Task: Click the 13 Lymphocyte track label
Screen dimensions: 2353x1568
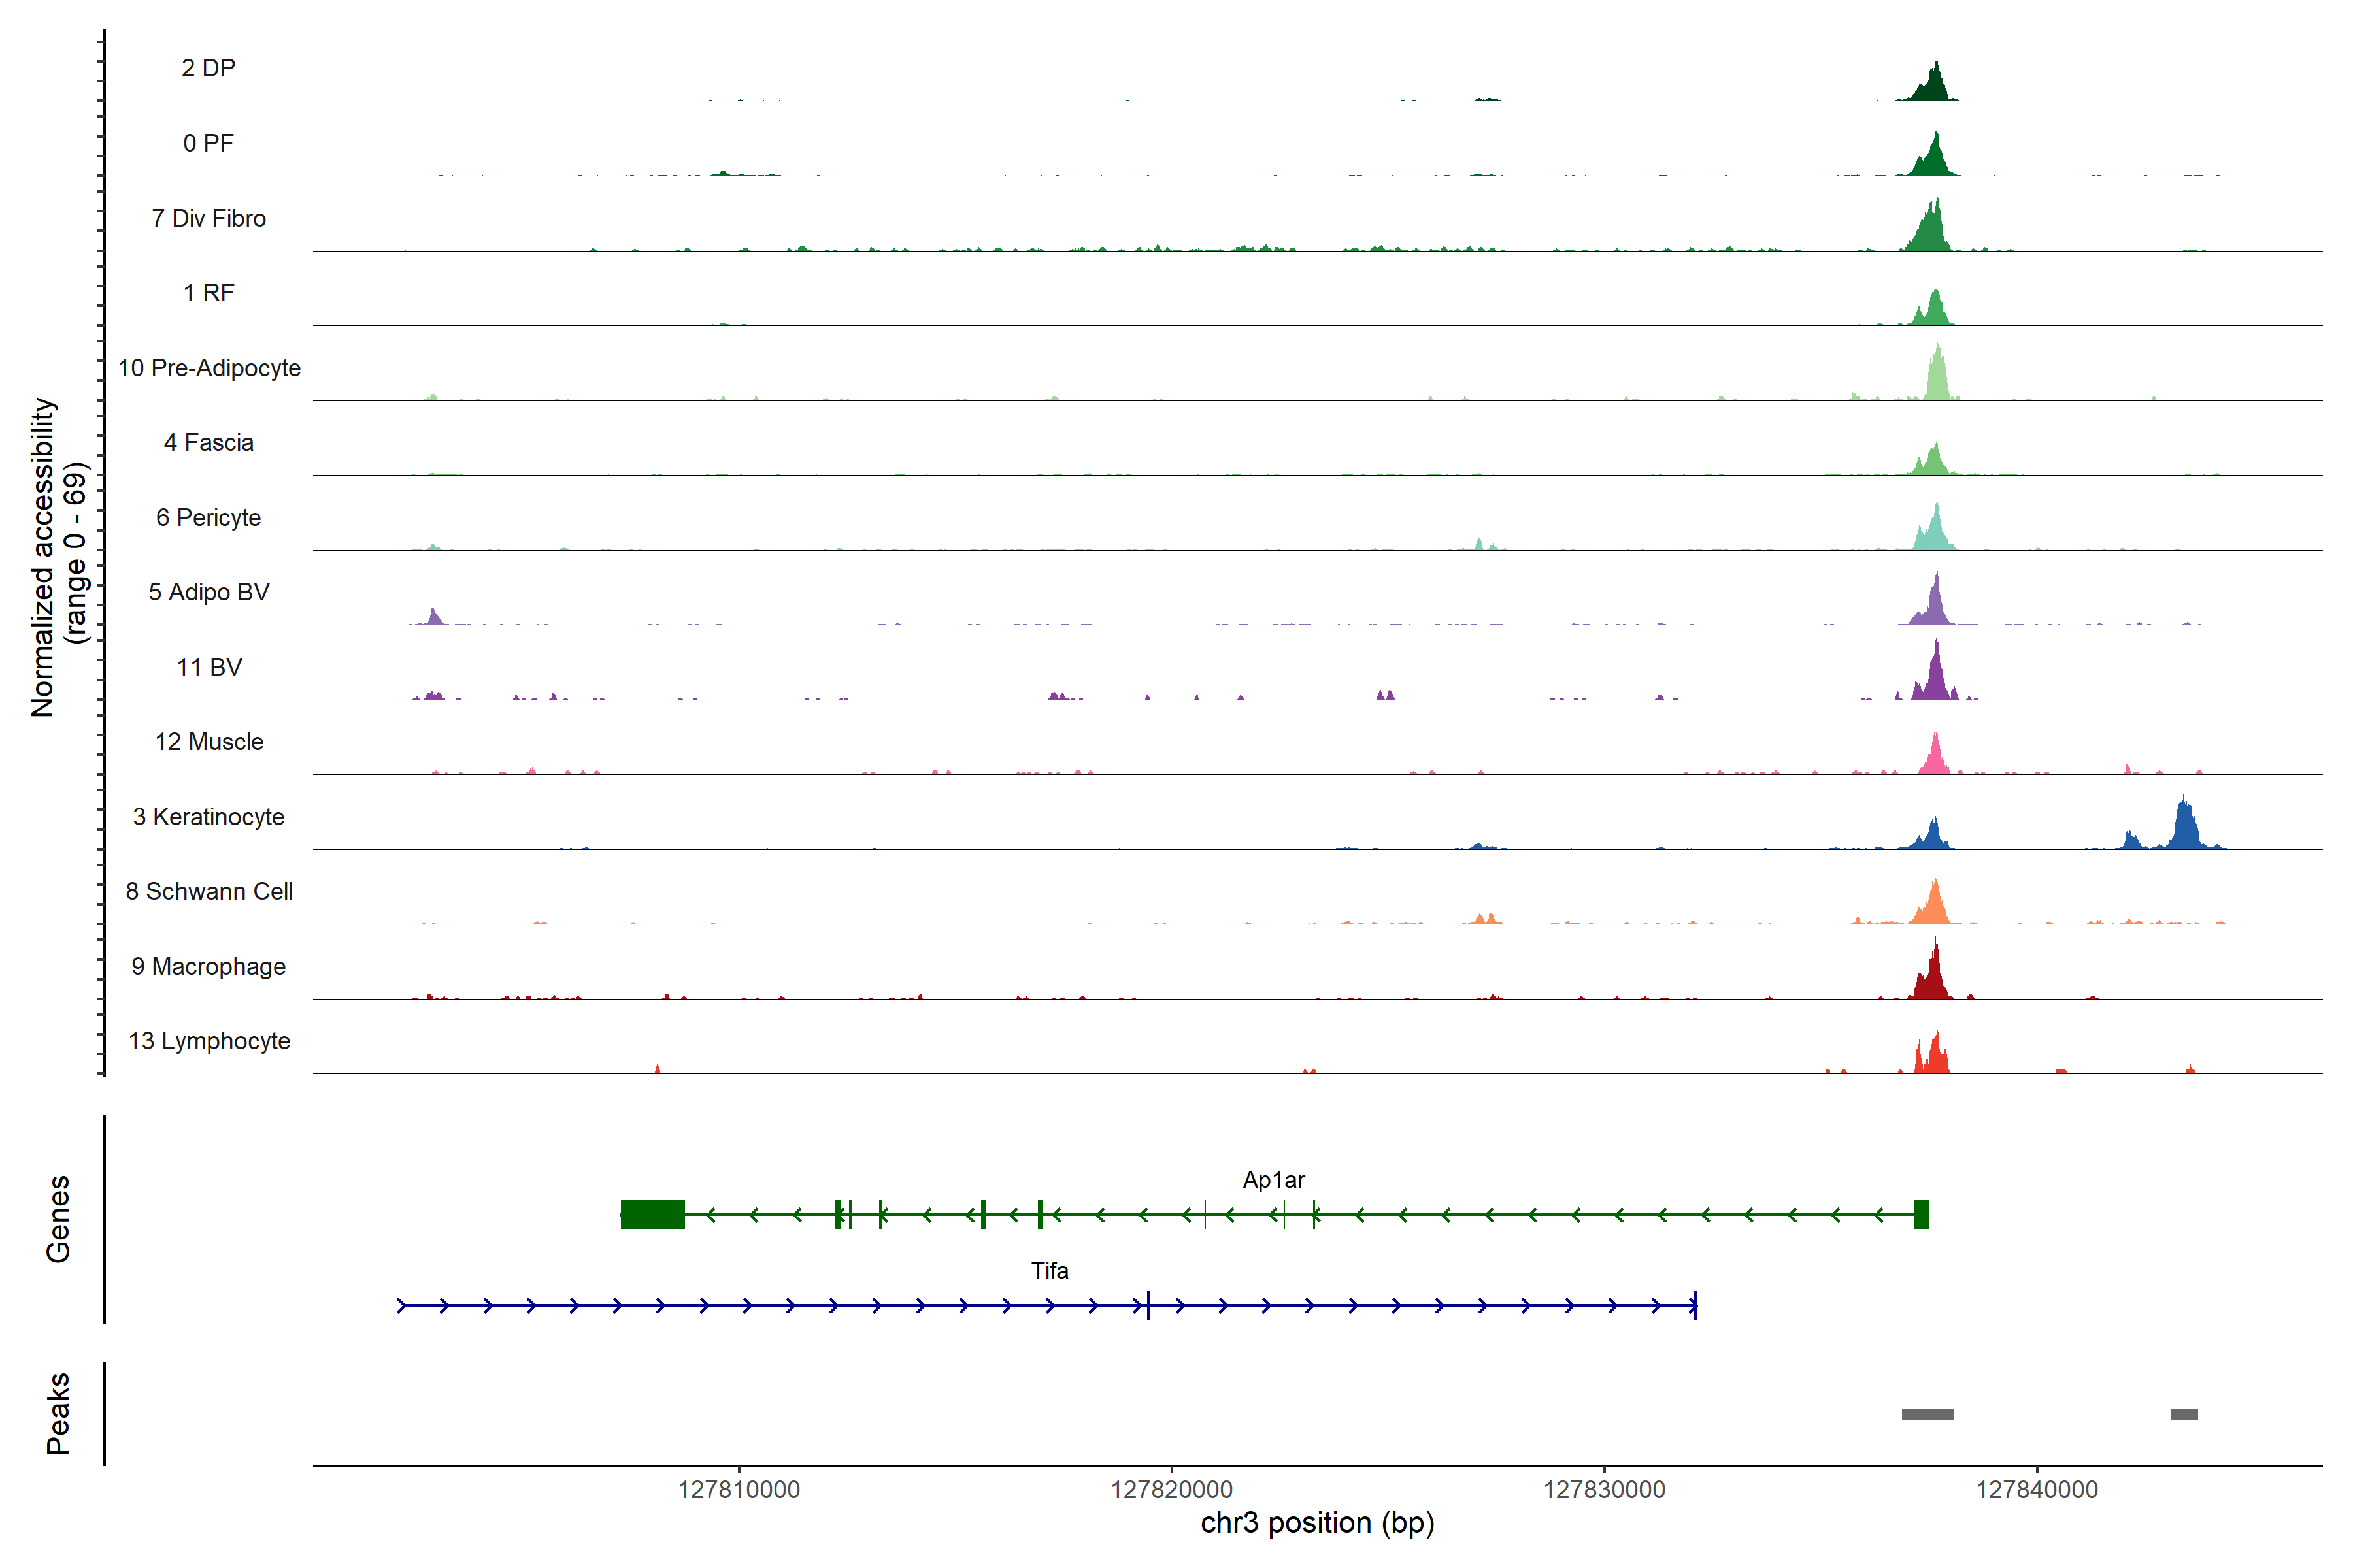Action: click(209, 1041)
